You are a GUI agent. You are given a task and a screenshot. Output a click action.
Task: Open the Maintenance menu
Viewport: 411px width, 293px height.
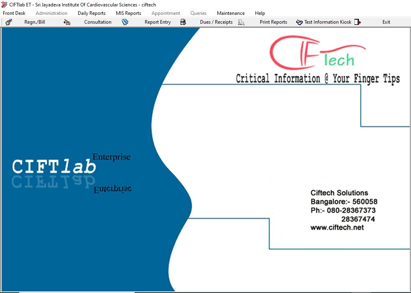point(231,13)
